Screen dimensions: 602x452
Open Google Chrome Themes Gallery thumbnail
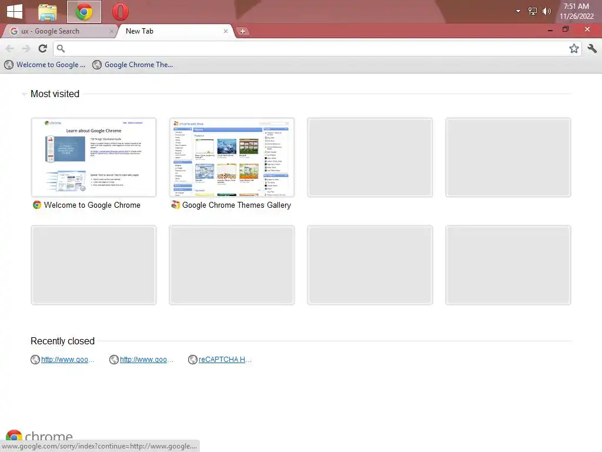(232, 157)
